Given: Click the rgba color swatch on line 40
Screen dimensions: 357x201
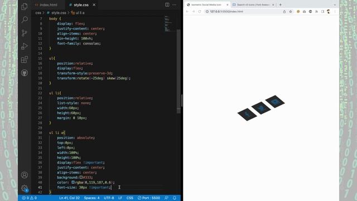Looking at the screenshot, I should pyautogui.click(x=73, y=183).
